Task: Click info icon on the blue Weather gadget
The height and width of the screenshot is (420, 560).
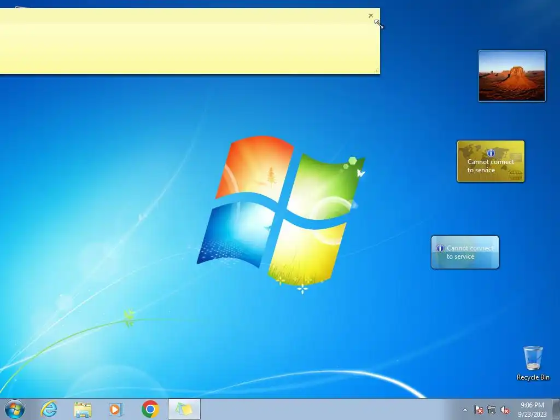Action: click(440, 248)
